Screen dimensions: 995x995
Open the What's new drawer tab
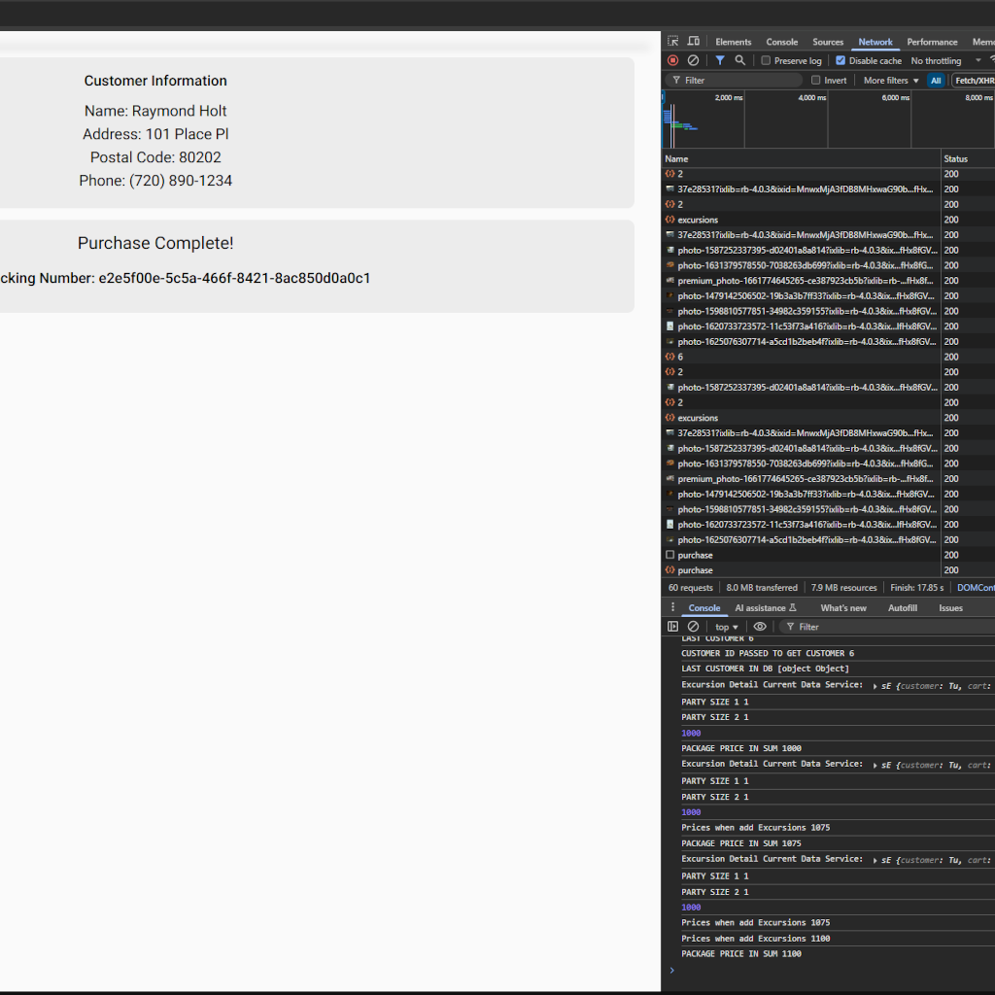[843, 608]
